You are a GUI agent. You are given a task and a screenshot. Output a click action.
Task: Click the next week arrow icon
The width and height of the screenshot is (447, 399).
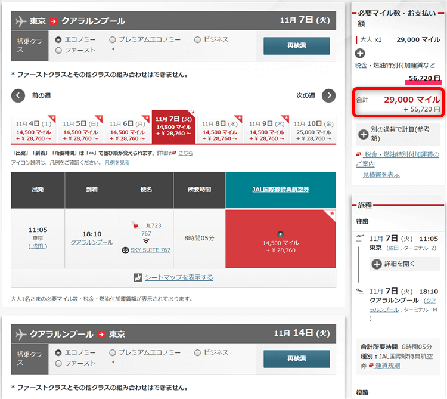tap(328, 95)
